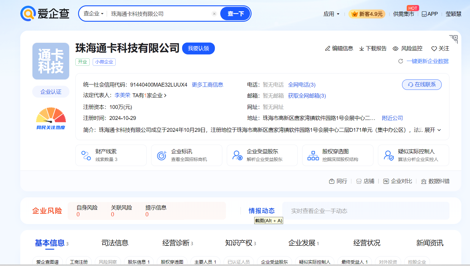
Task: Click the 情报动态 heading
Action: point(262,211)
